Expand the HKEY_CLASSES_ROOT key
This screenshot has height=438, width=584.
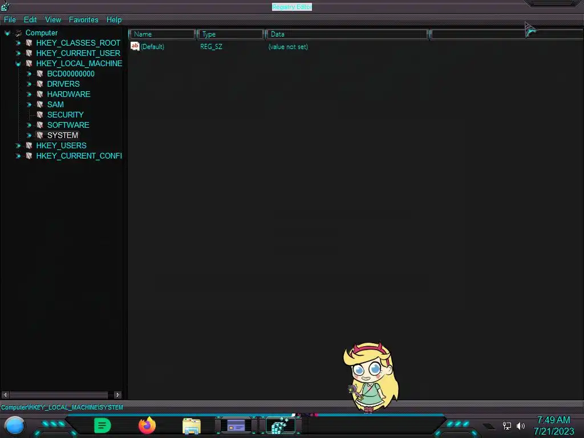(18, 43)
